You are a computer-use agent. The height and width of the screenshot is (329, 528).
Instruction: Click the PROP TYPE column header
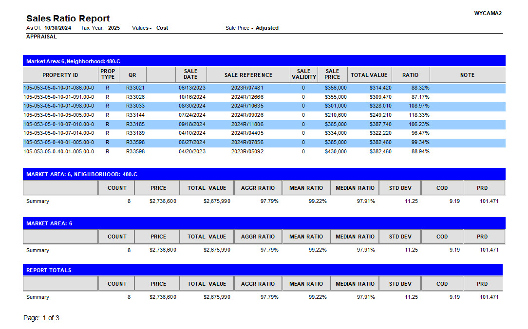(108, 74)
